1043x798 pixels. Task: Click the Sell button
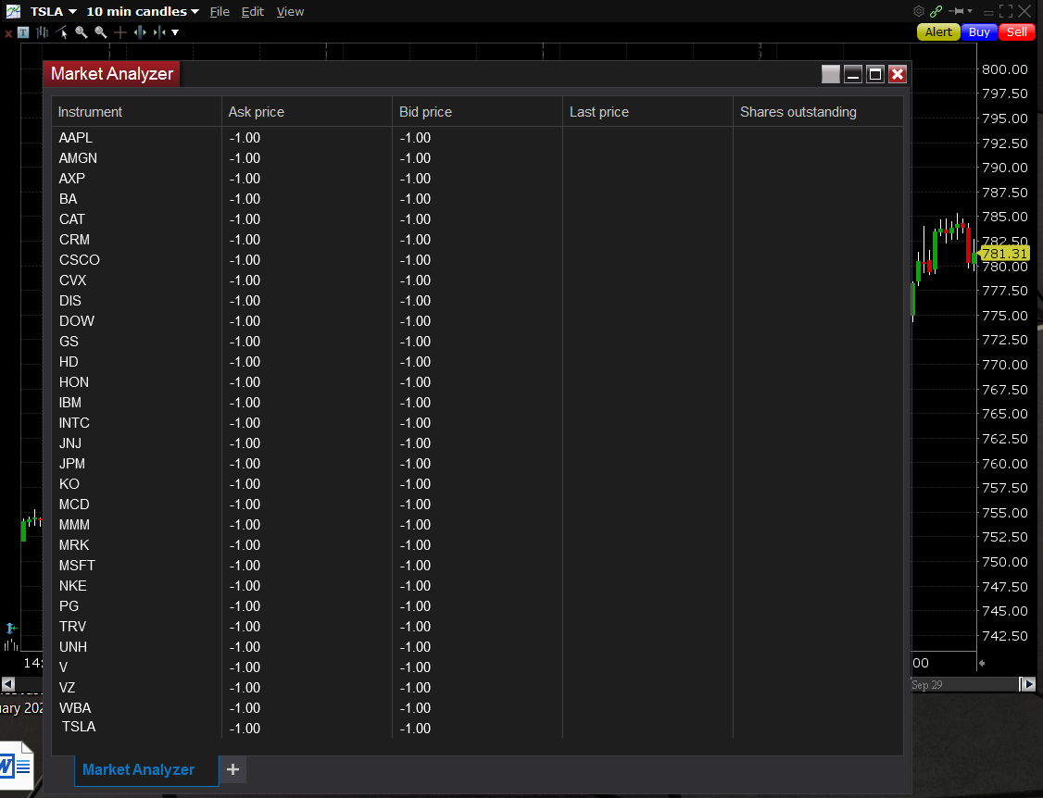coord(1016,31)
